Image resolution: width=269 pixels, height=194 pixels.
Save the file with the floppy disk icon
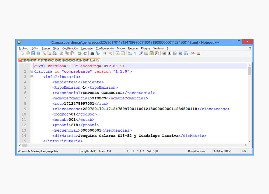pyautogui.click(x=33, y=53)
